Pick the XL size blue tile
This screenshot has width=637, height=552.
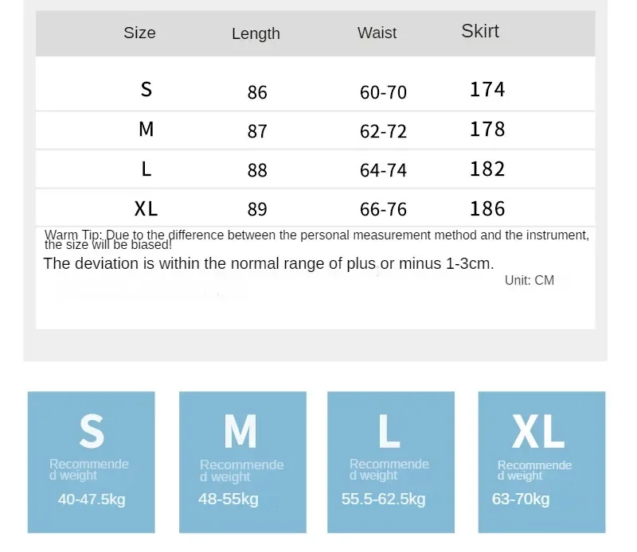tap(541, 462)
